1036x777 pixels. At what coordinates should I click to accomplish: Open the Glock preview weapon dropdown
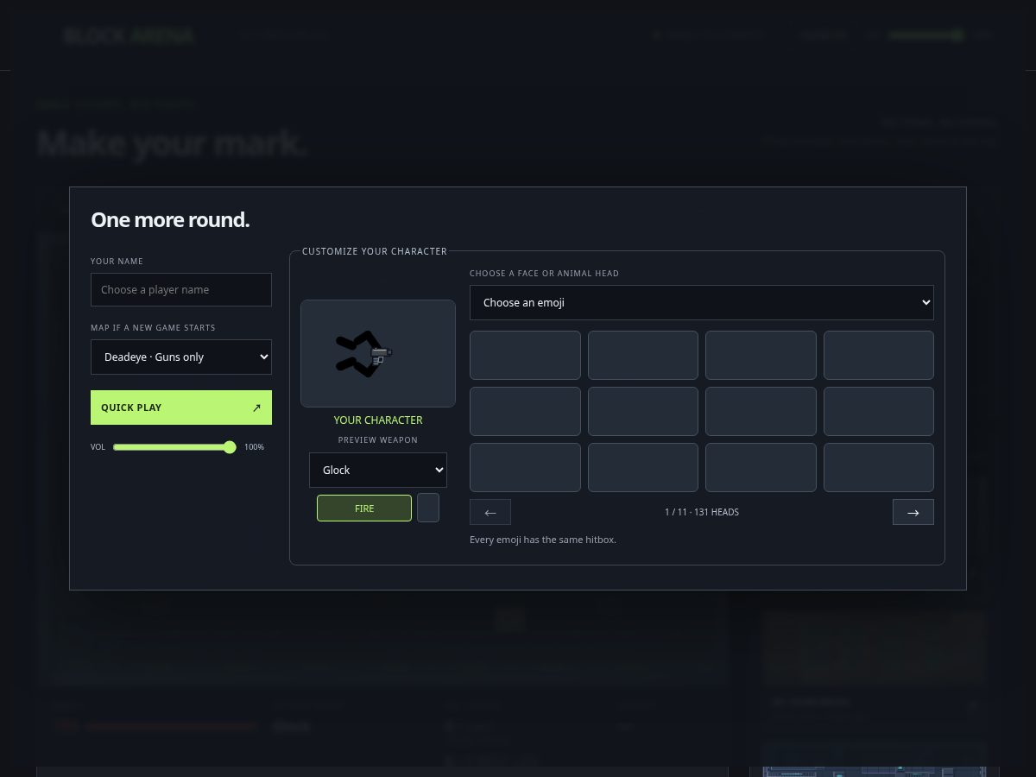(x=378, y=470)
